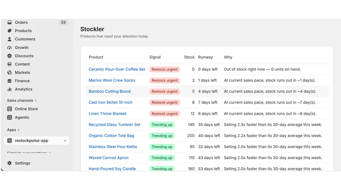This screenshot has height=191, width=341.
Task: Click the Analytics bar chart icon
Action: click(9, 89)
